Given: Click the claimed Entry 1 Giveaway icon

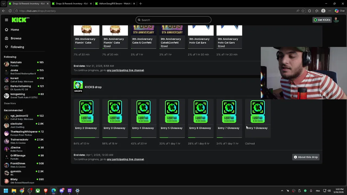Looking at the screenshot, I should pyautogui.click(x=258, y=112).
